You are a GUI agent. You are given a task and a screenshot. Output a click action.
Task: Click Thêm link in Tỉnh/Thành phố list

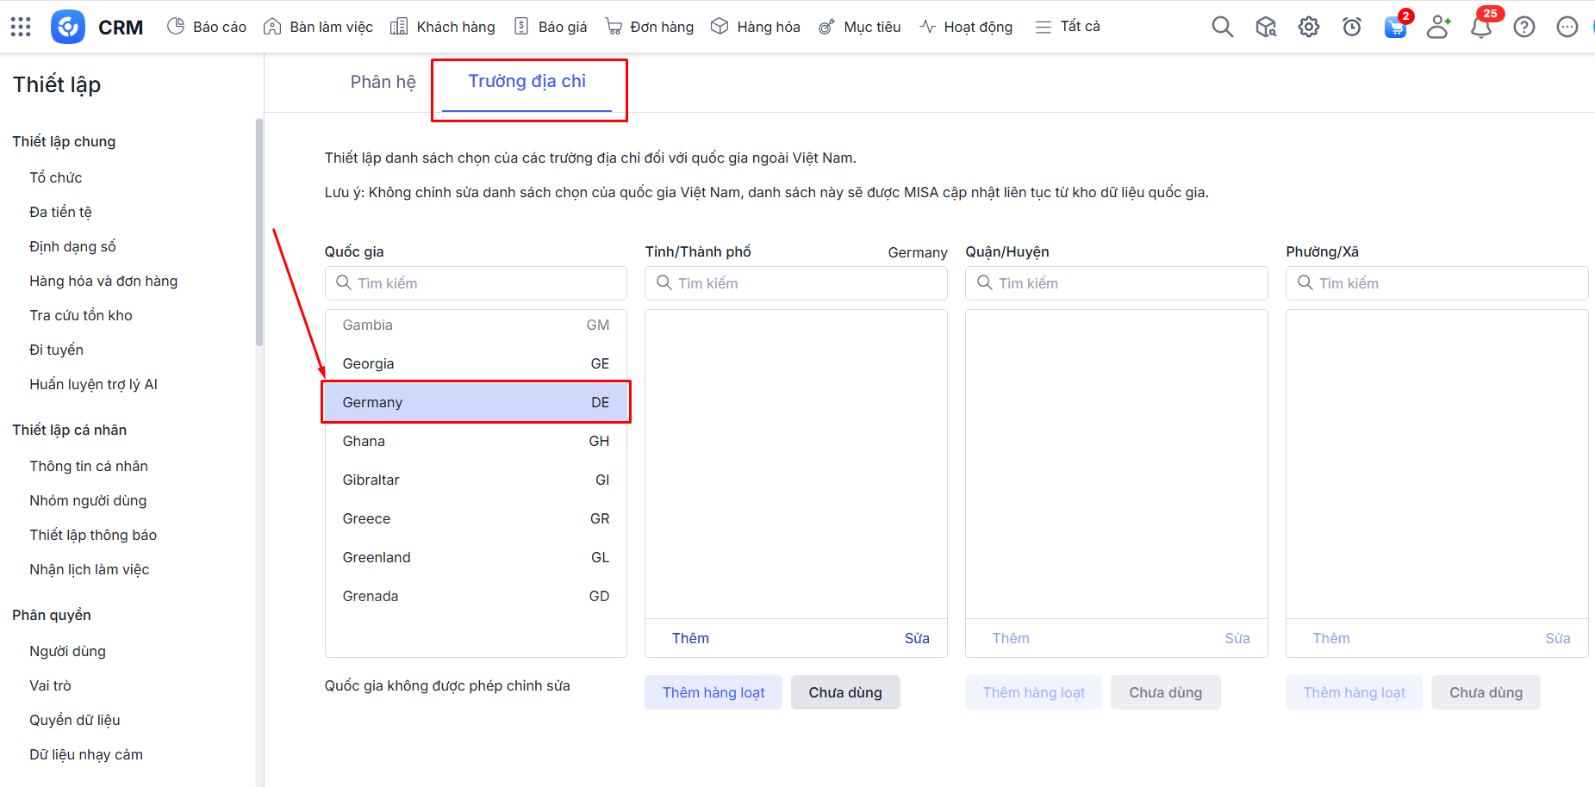coord(690,638)
